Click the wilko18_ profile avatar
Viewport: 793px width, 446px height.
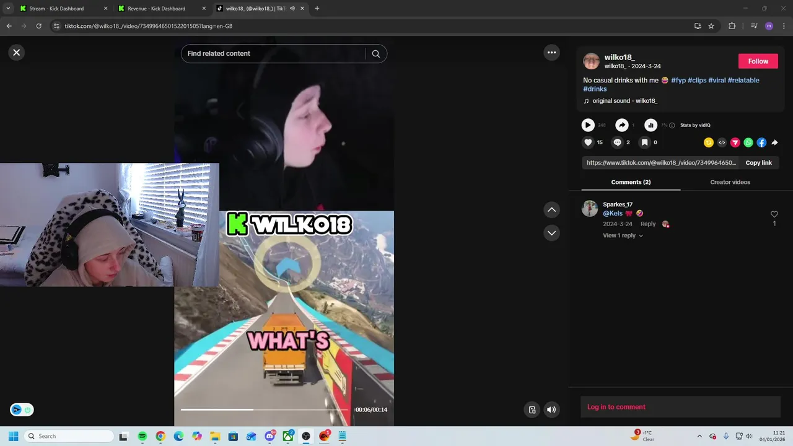pos(592,61)
